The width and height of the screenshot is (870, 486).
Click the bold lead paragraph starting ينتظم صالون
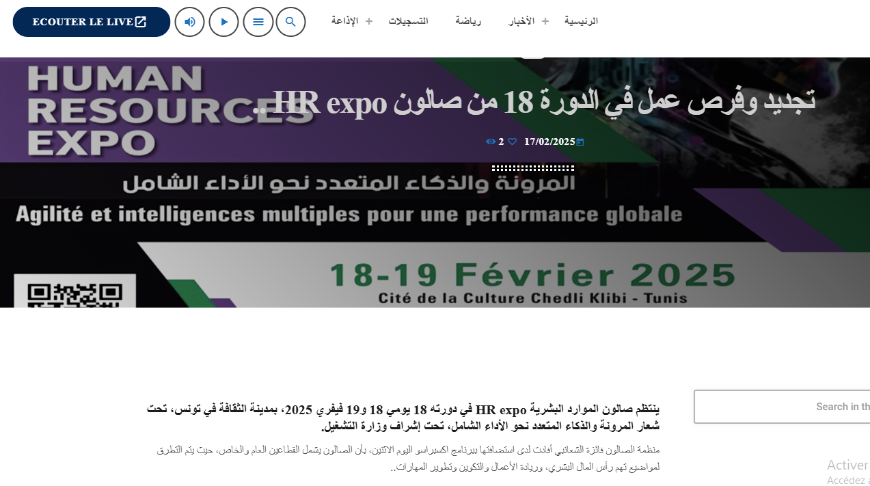[403, 418]
